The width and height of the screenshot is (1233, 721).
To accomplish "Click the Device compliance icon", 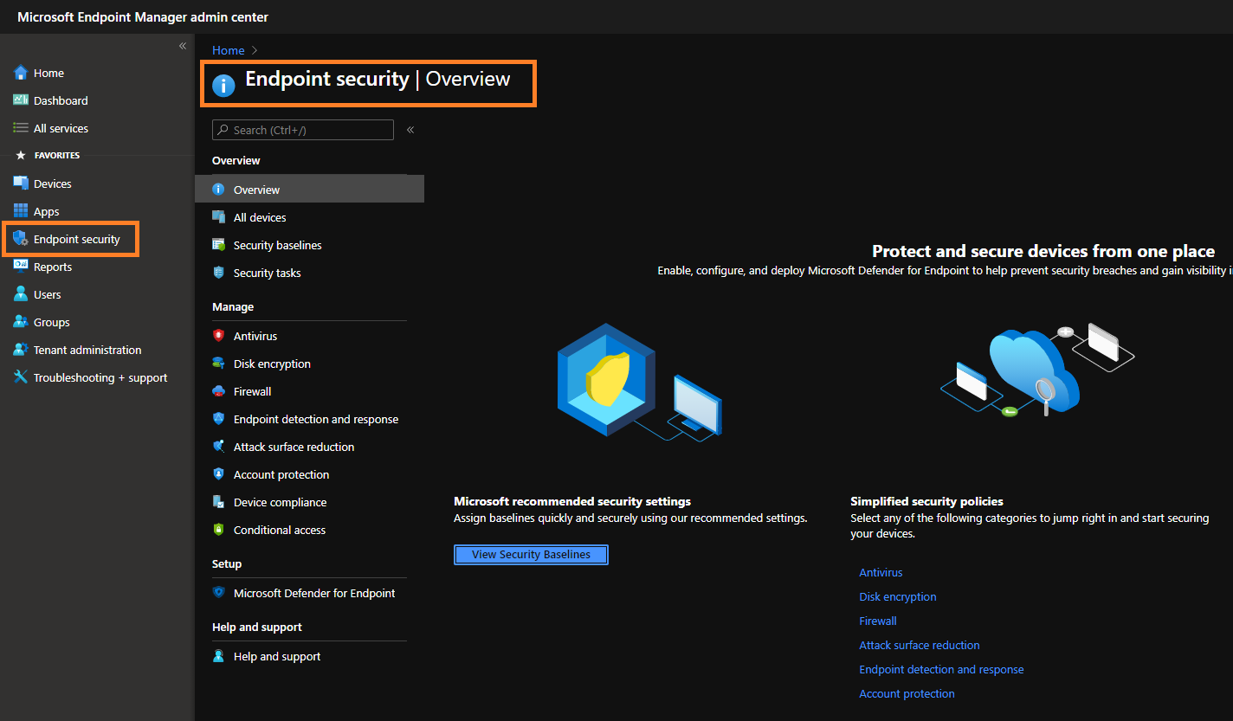I will pos(219,502).
